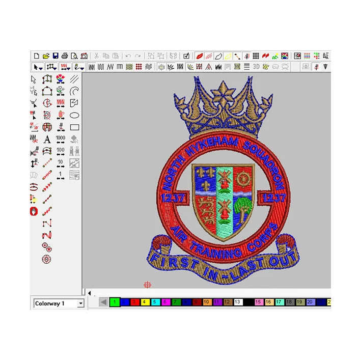This screenshot has height=361, width=361.
Task: Select the complex fill globe tool
Action: point(47,127)
